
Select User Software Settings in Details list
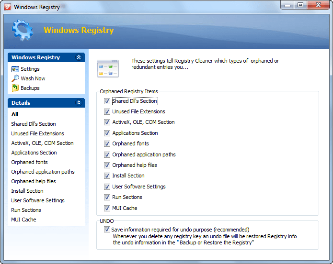coord(38,200)
